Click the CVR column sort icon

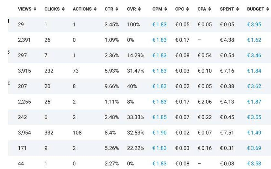click(139, 9)
